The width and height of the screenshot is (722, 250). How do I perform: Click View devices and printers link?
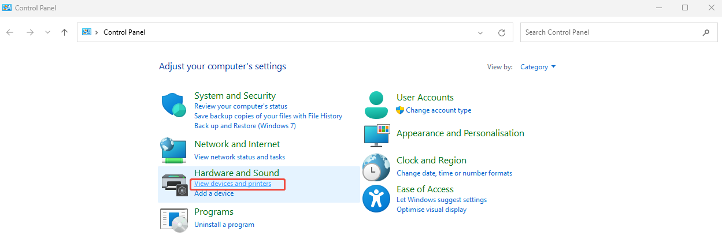232,184
